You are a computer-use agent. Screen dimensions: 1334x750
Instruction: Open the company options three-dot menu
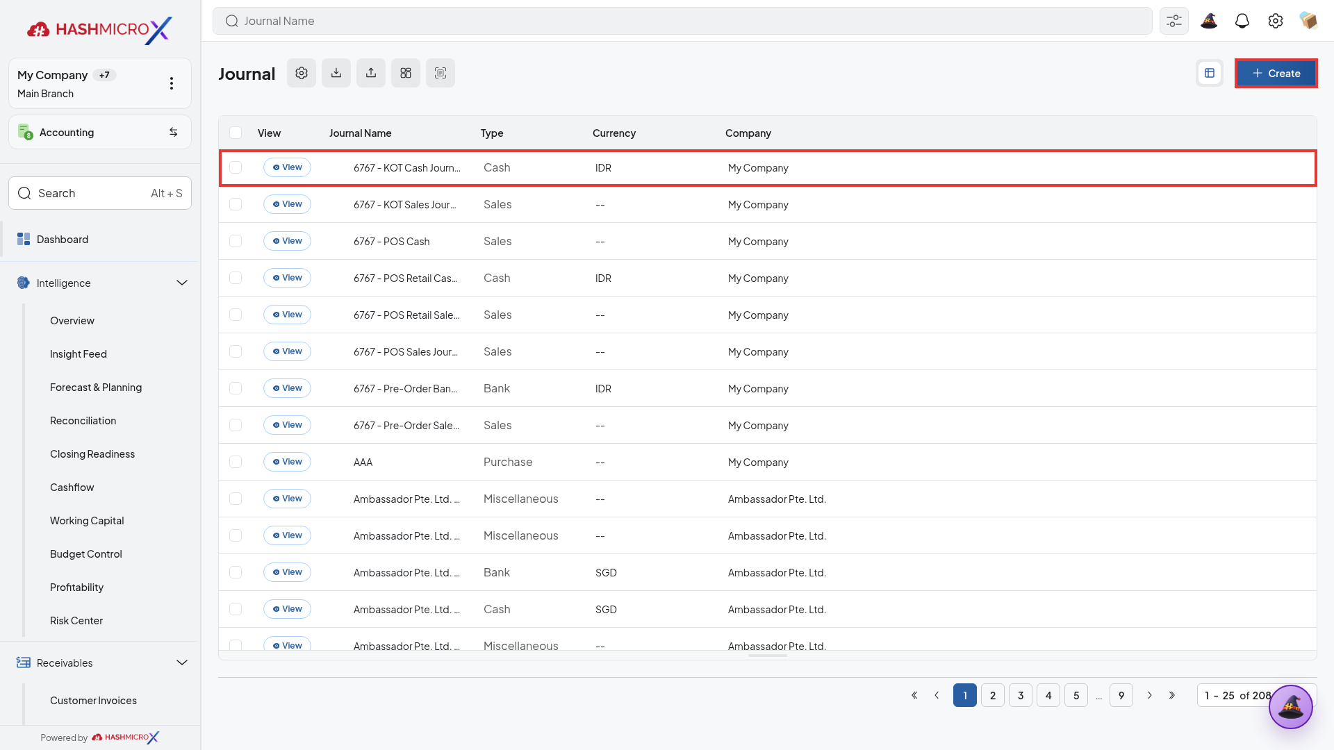click(x=172, y=83)
